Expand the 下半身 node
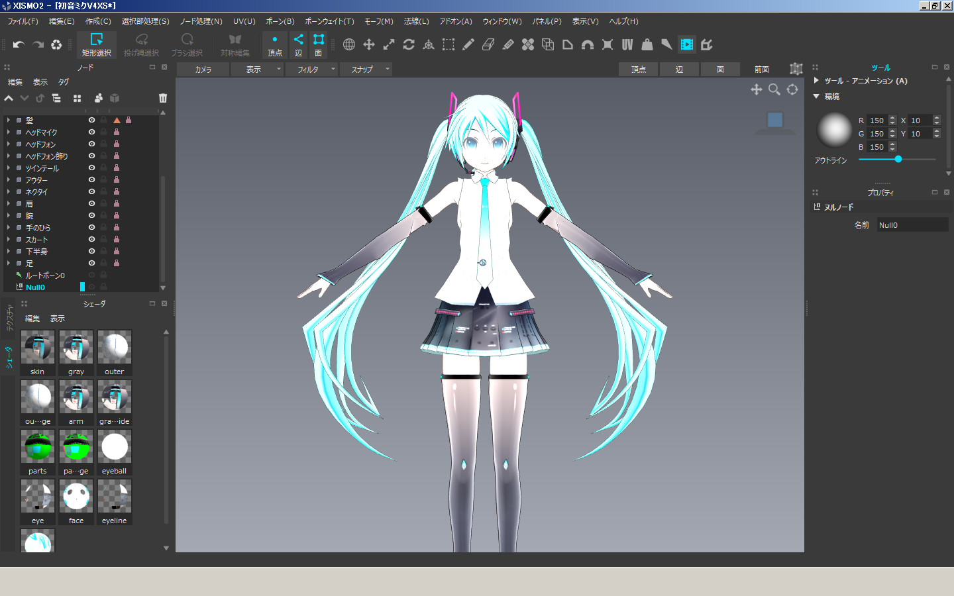This screenshot has height=596, width=954. (x=9, y=252)
